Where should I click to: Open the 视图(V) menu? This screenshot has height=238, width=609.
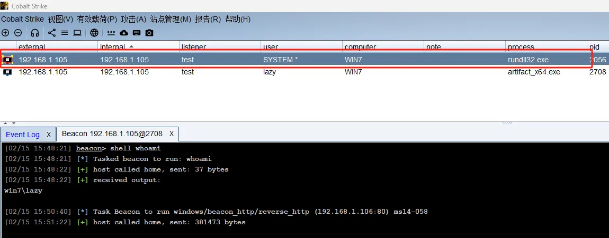pyautogui.click(x=60, y=19)
